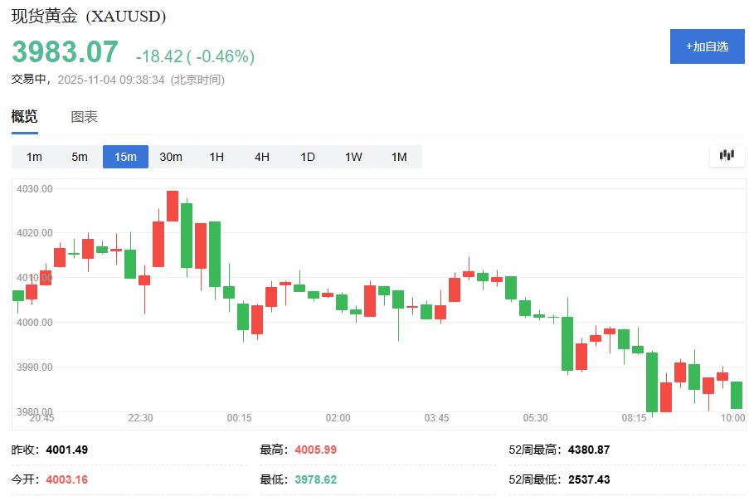The height and width of the screenshot is (501, 749).
Task: Select the 1m timeframe
Action: pyautogui.click(x=33, y=156)
